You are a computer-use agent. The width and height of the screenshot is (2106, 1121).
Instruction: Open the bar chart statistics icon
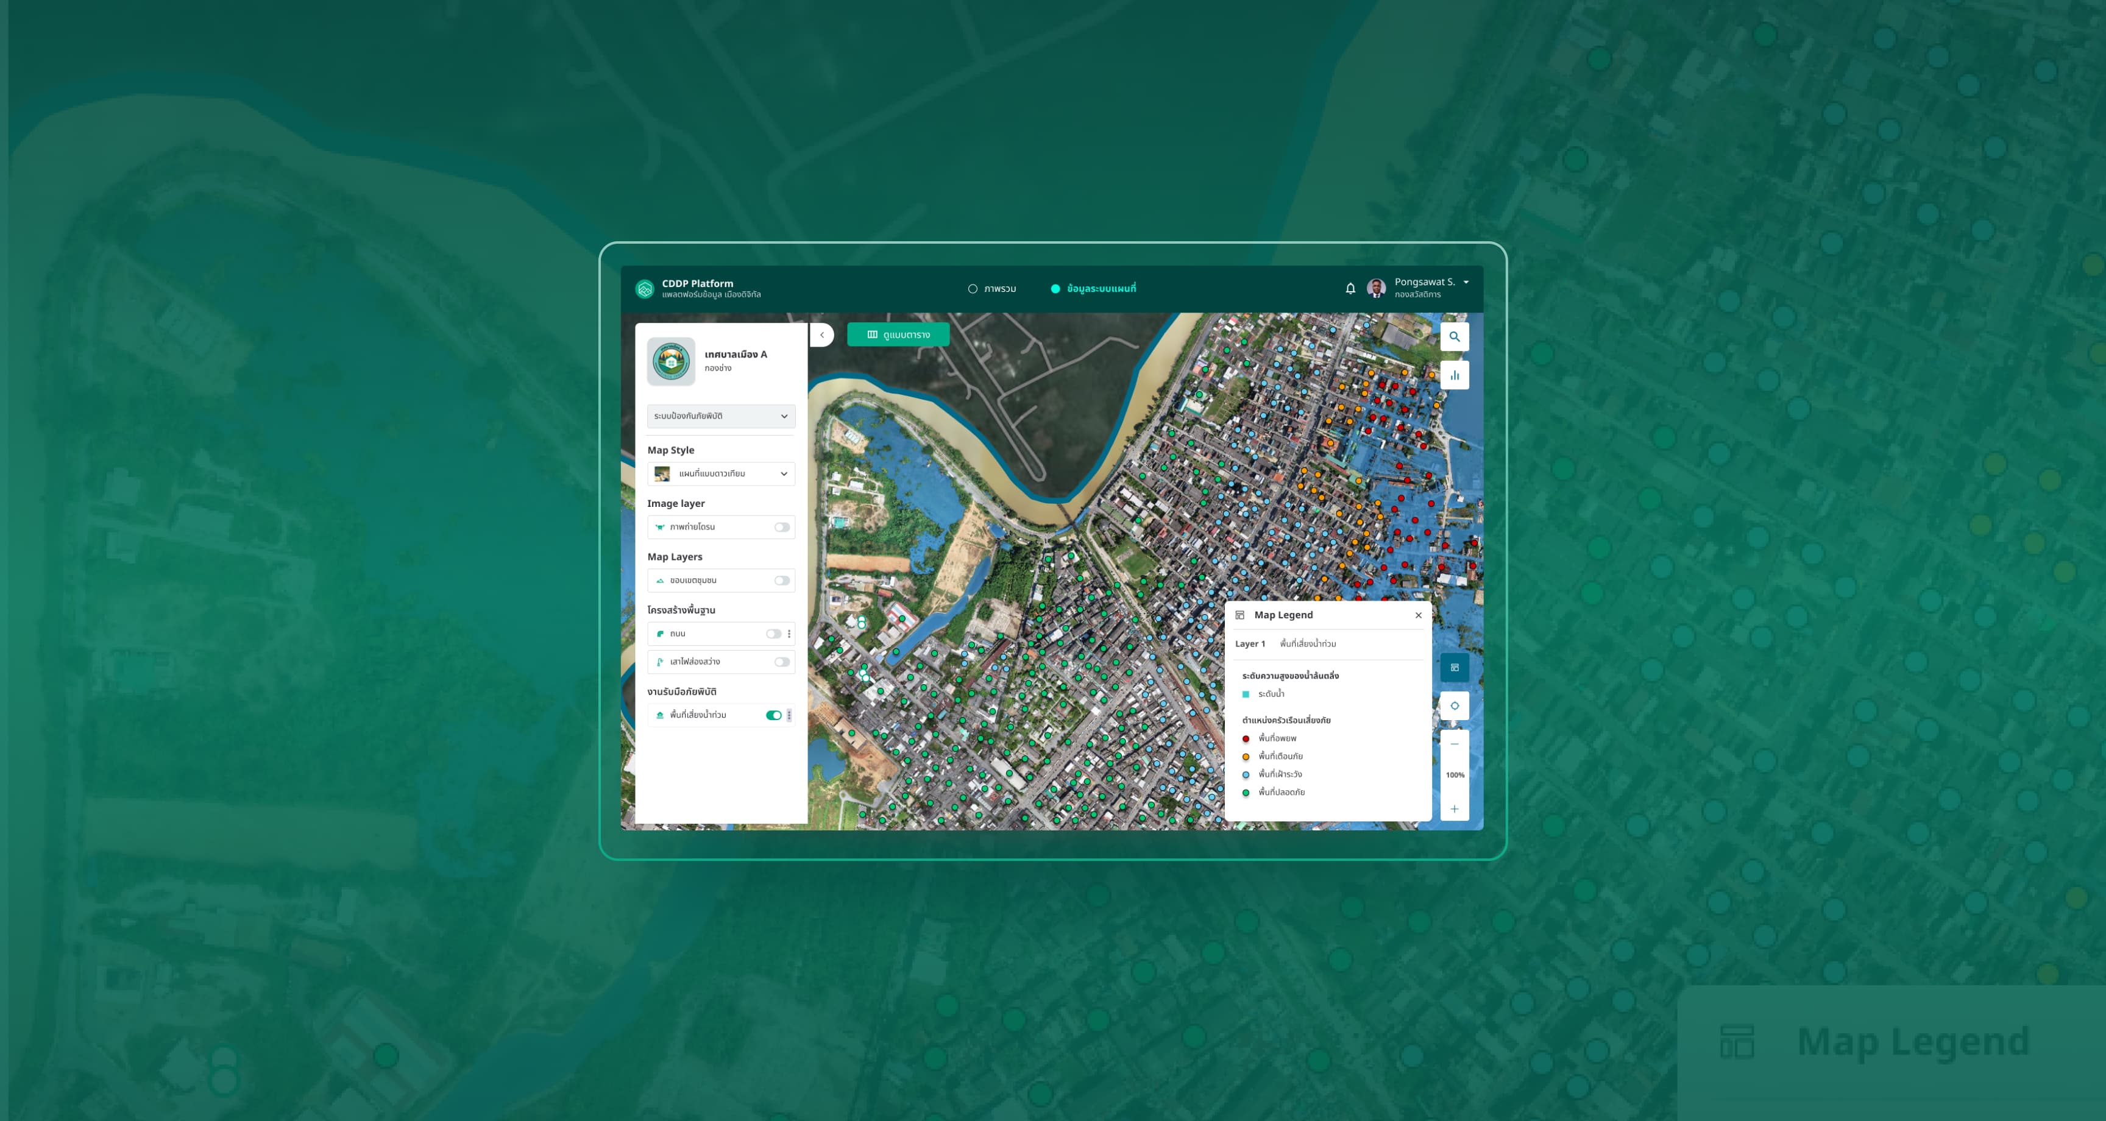[1455, 375]
